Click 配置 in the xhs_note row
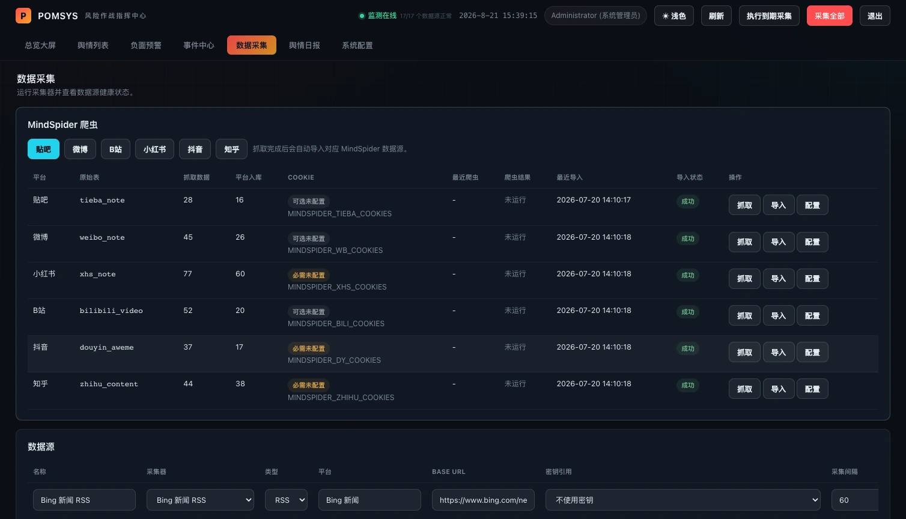This screenshot has width=906, height=519. pyautogui.click(x=812, y=278)
